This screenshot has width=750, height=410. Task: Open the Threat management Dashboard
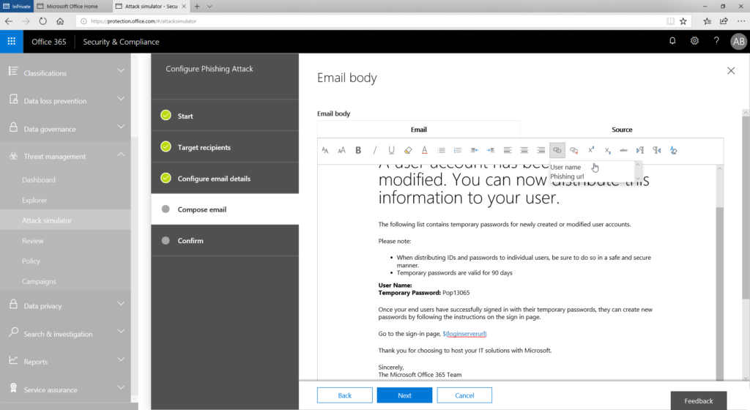39,179
